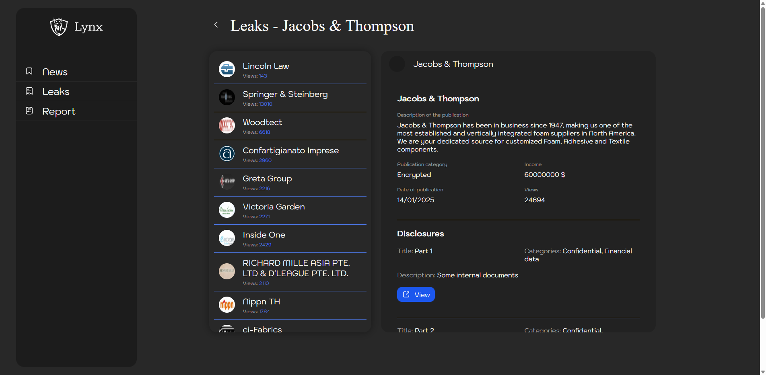Image resolution: width=766 pixels, height=375 pixels.
Task: Click the Woodtect company logo
Action: point(227,125)
